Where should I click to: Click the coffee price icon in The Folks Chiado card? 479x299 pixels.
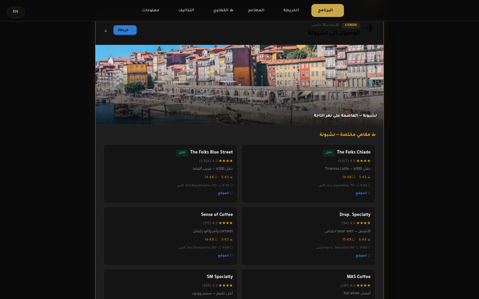(369, 177)
